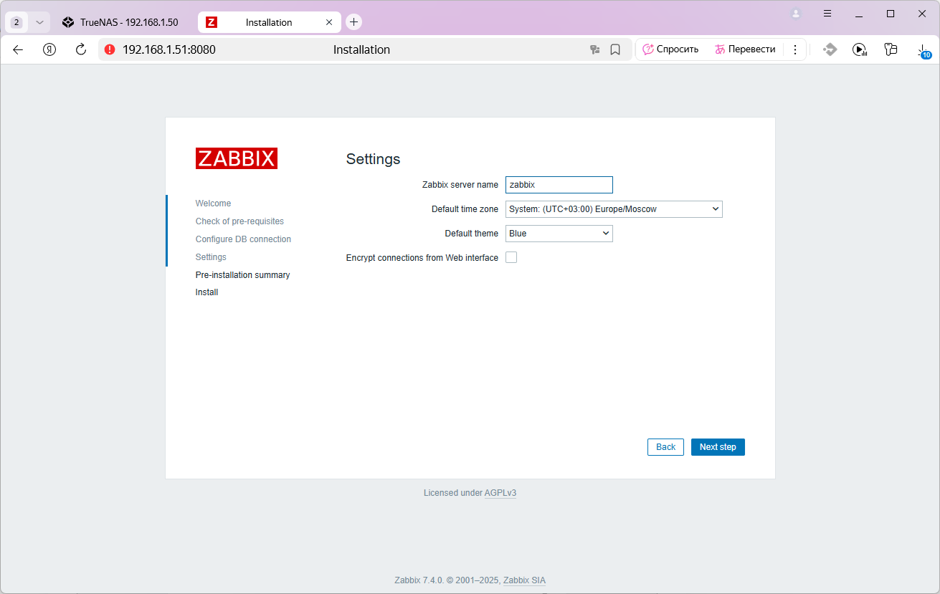Open the user profile icon in title bar

click(x=796, y=14)
